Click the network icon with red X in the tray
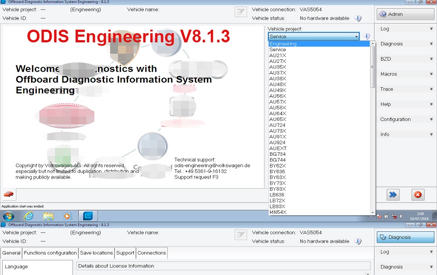 394,216
